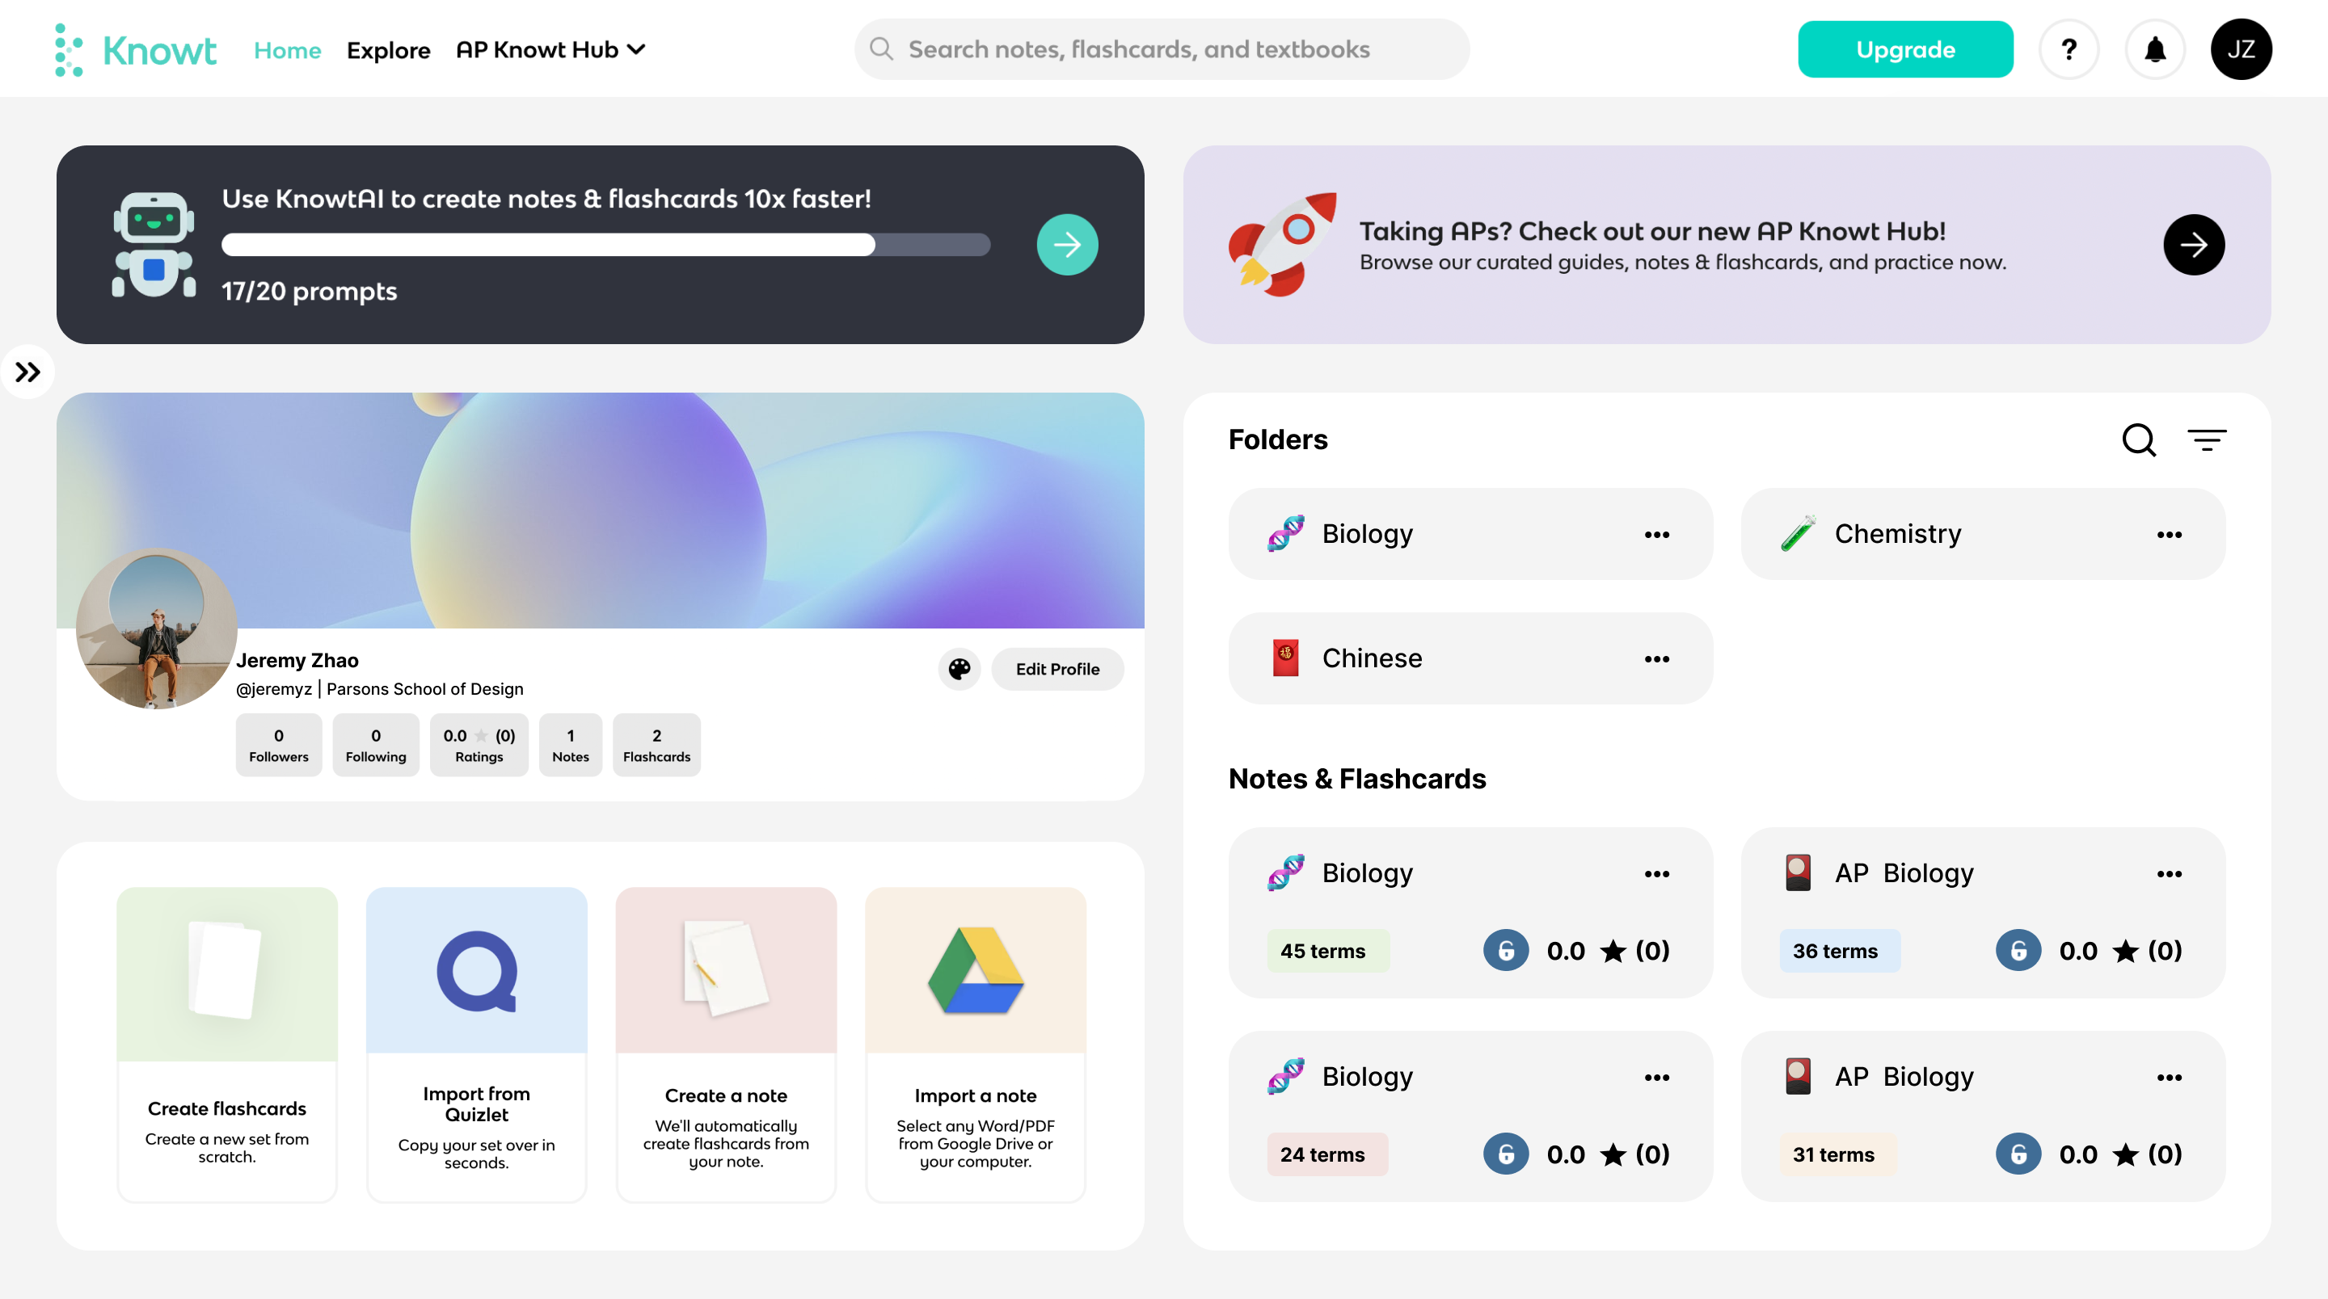The image size is (2328, 1299).
Task: Click lock icon on 36 terms AP Biology
Action: coord(2018,950)
